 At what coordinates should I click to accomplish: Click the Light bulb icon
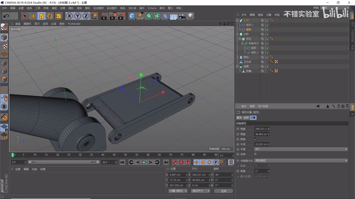click(191, 16)
